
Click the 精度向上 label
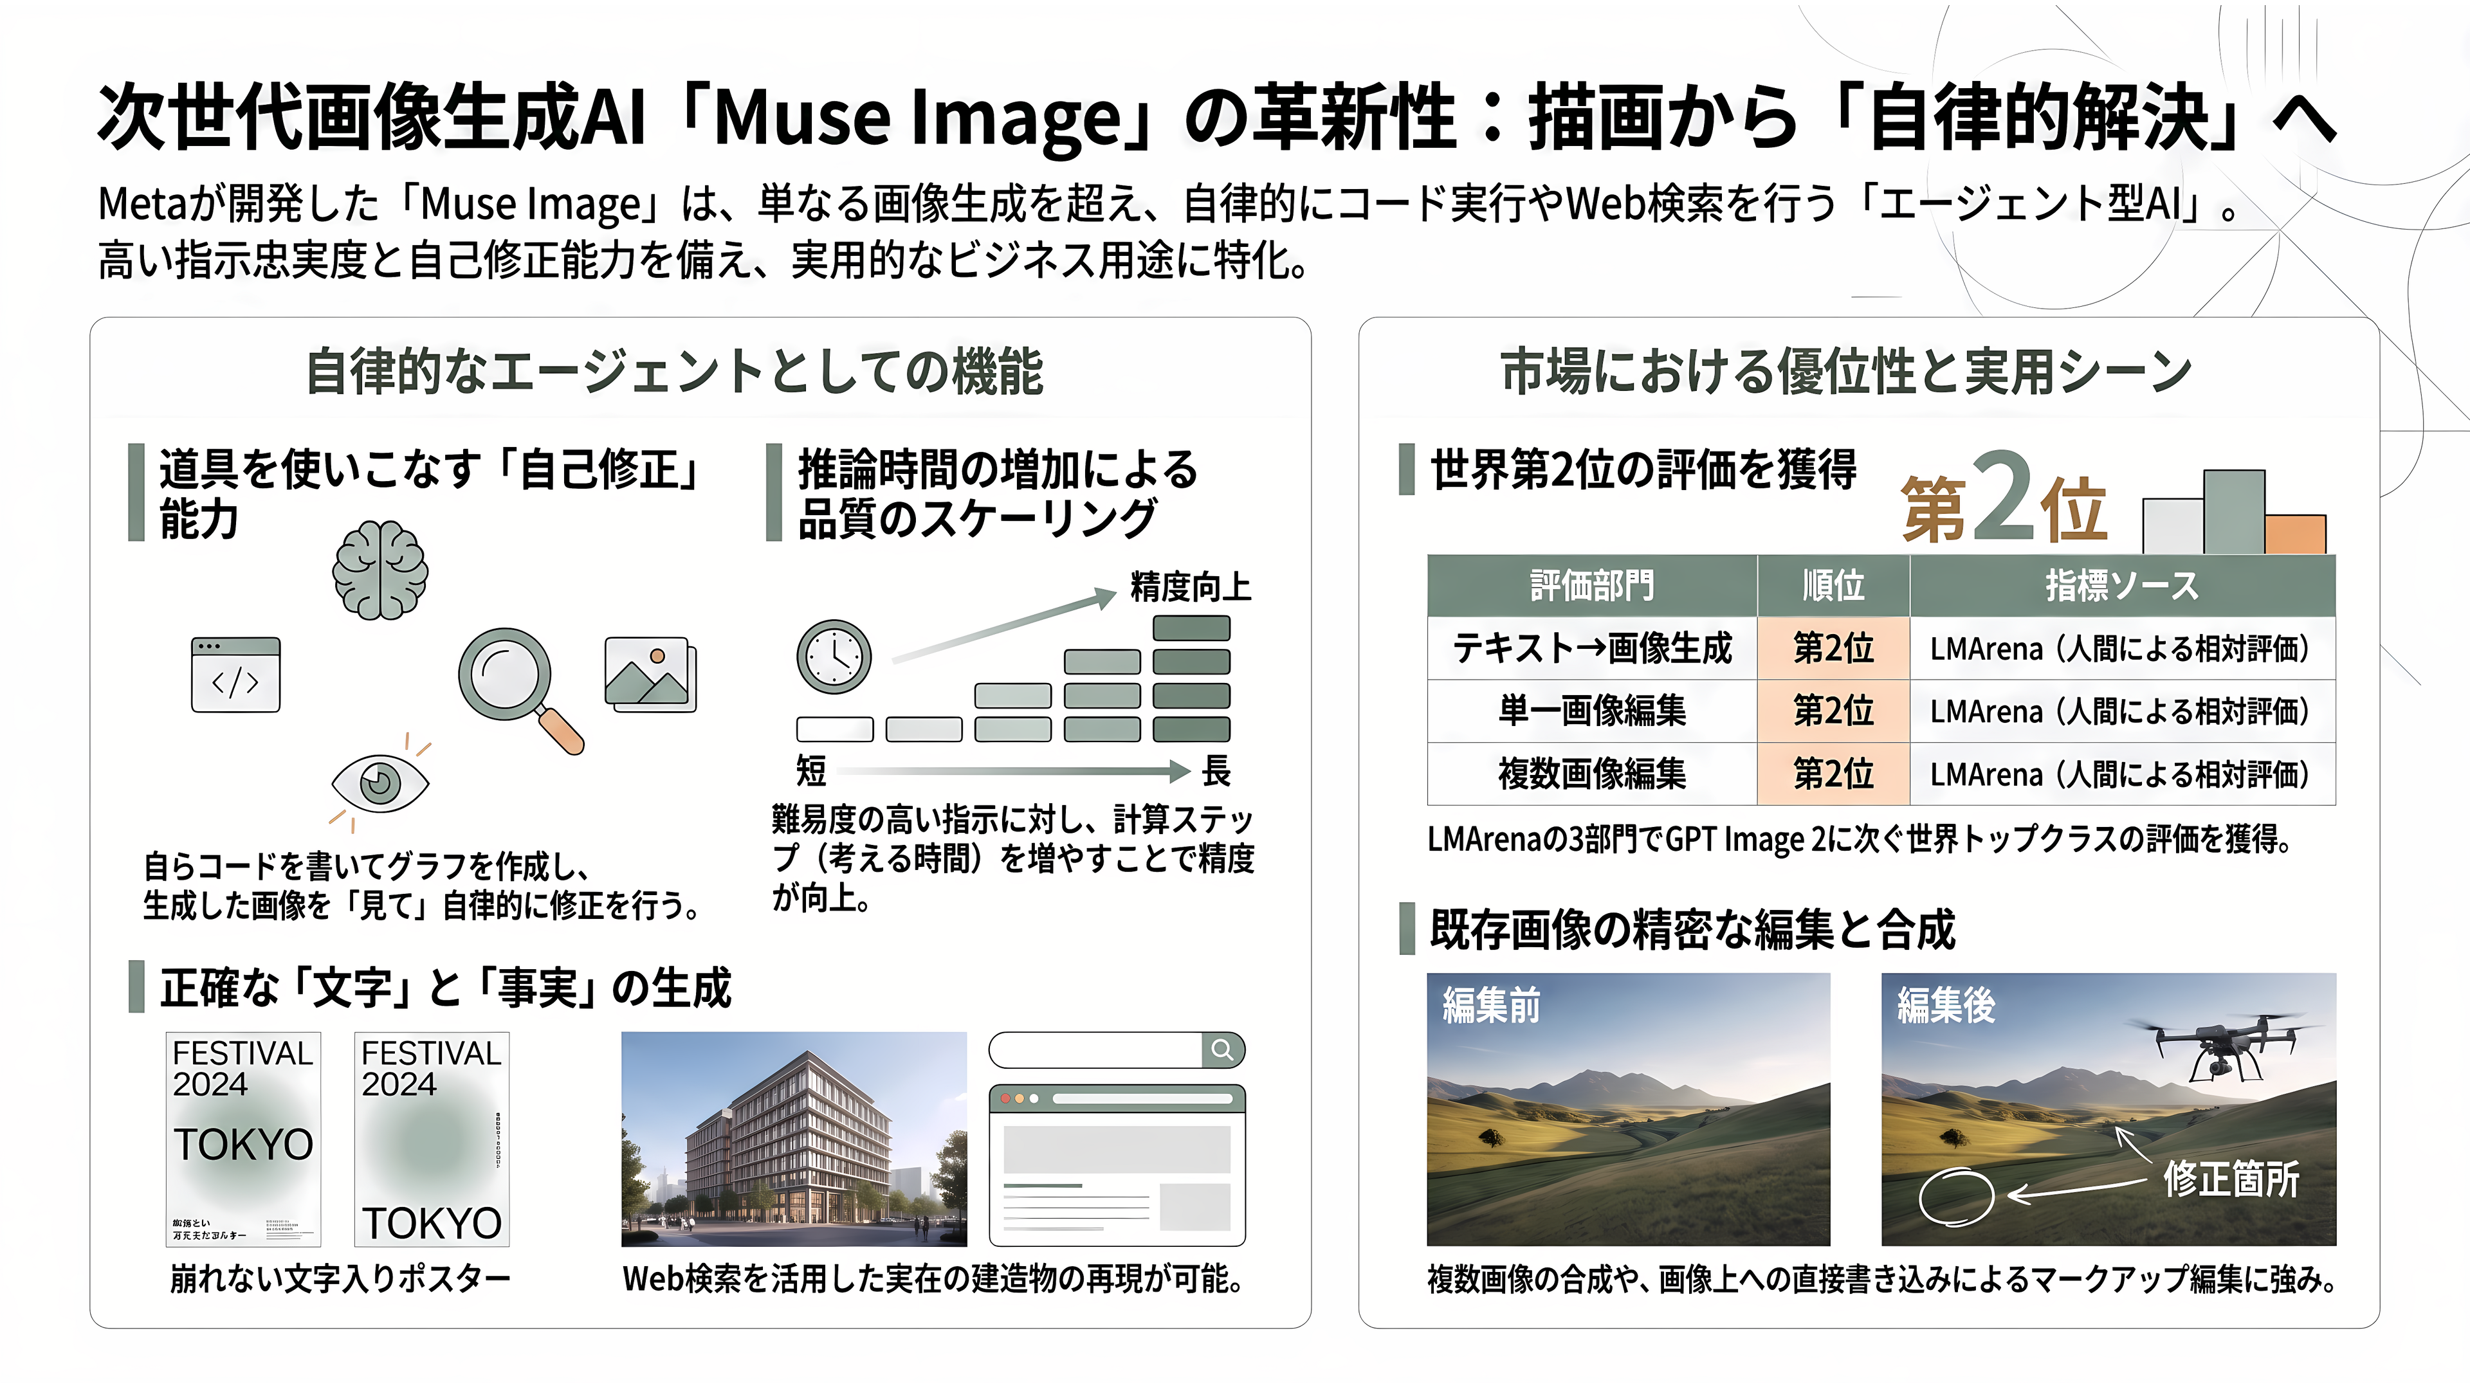[x=1191, y=586]
